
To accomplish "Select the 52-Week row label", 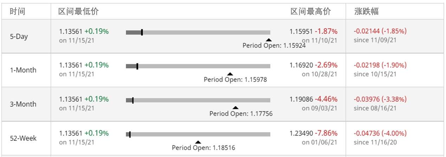I will pos(23,138).
